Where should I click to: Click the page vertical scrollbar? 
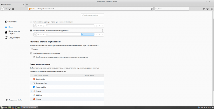(213, 54)
